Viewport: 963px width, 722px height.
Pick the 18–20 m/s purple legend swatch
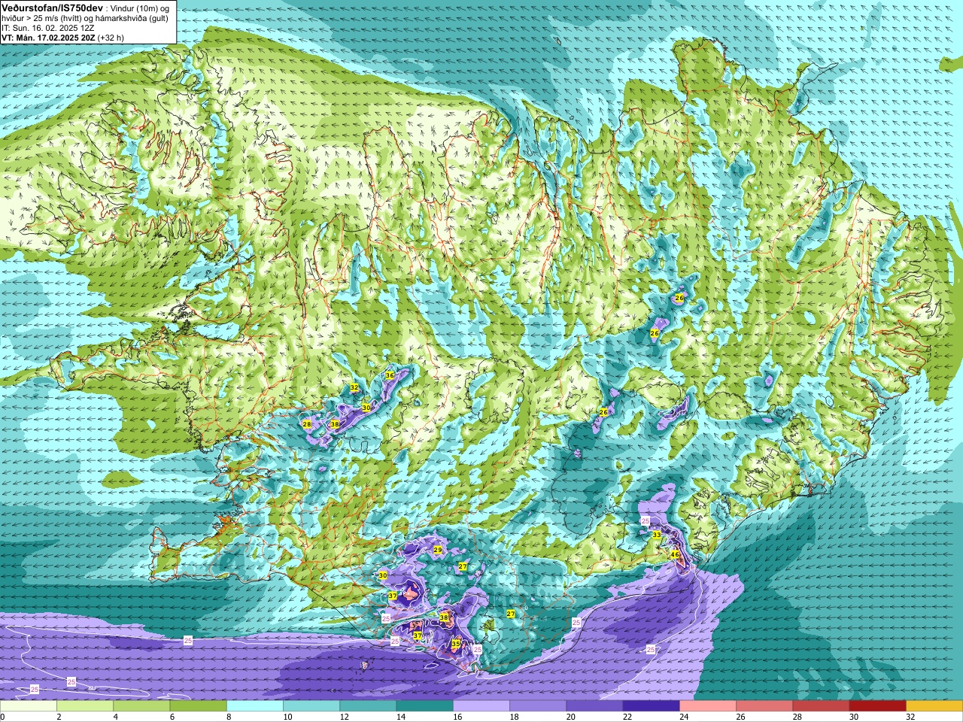538,706
